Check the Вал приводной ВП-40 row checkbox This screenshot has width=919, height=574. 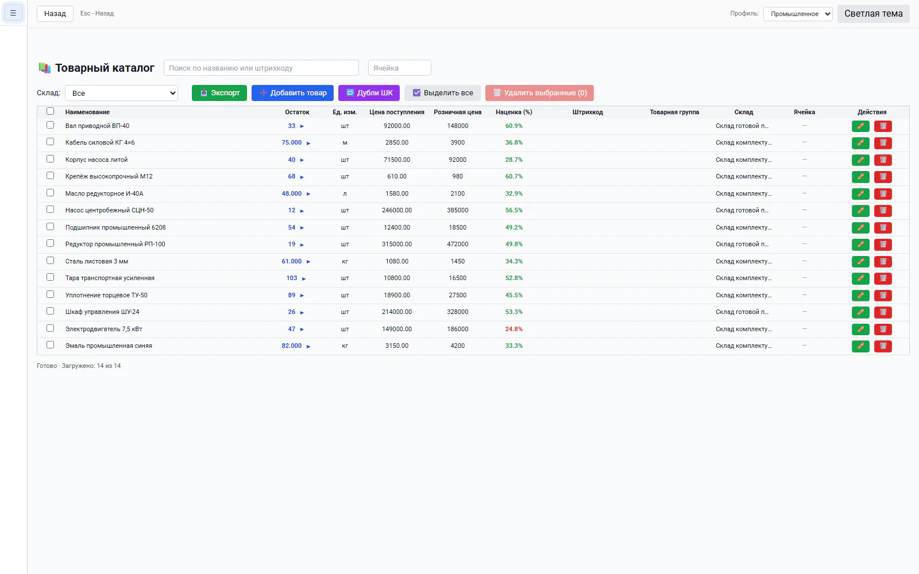(50, 125)
